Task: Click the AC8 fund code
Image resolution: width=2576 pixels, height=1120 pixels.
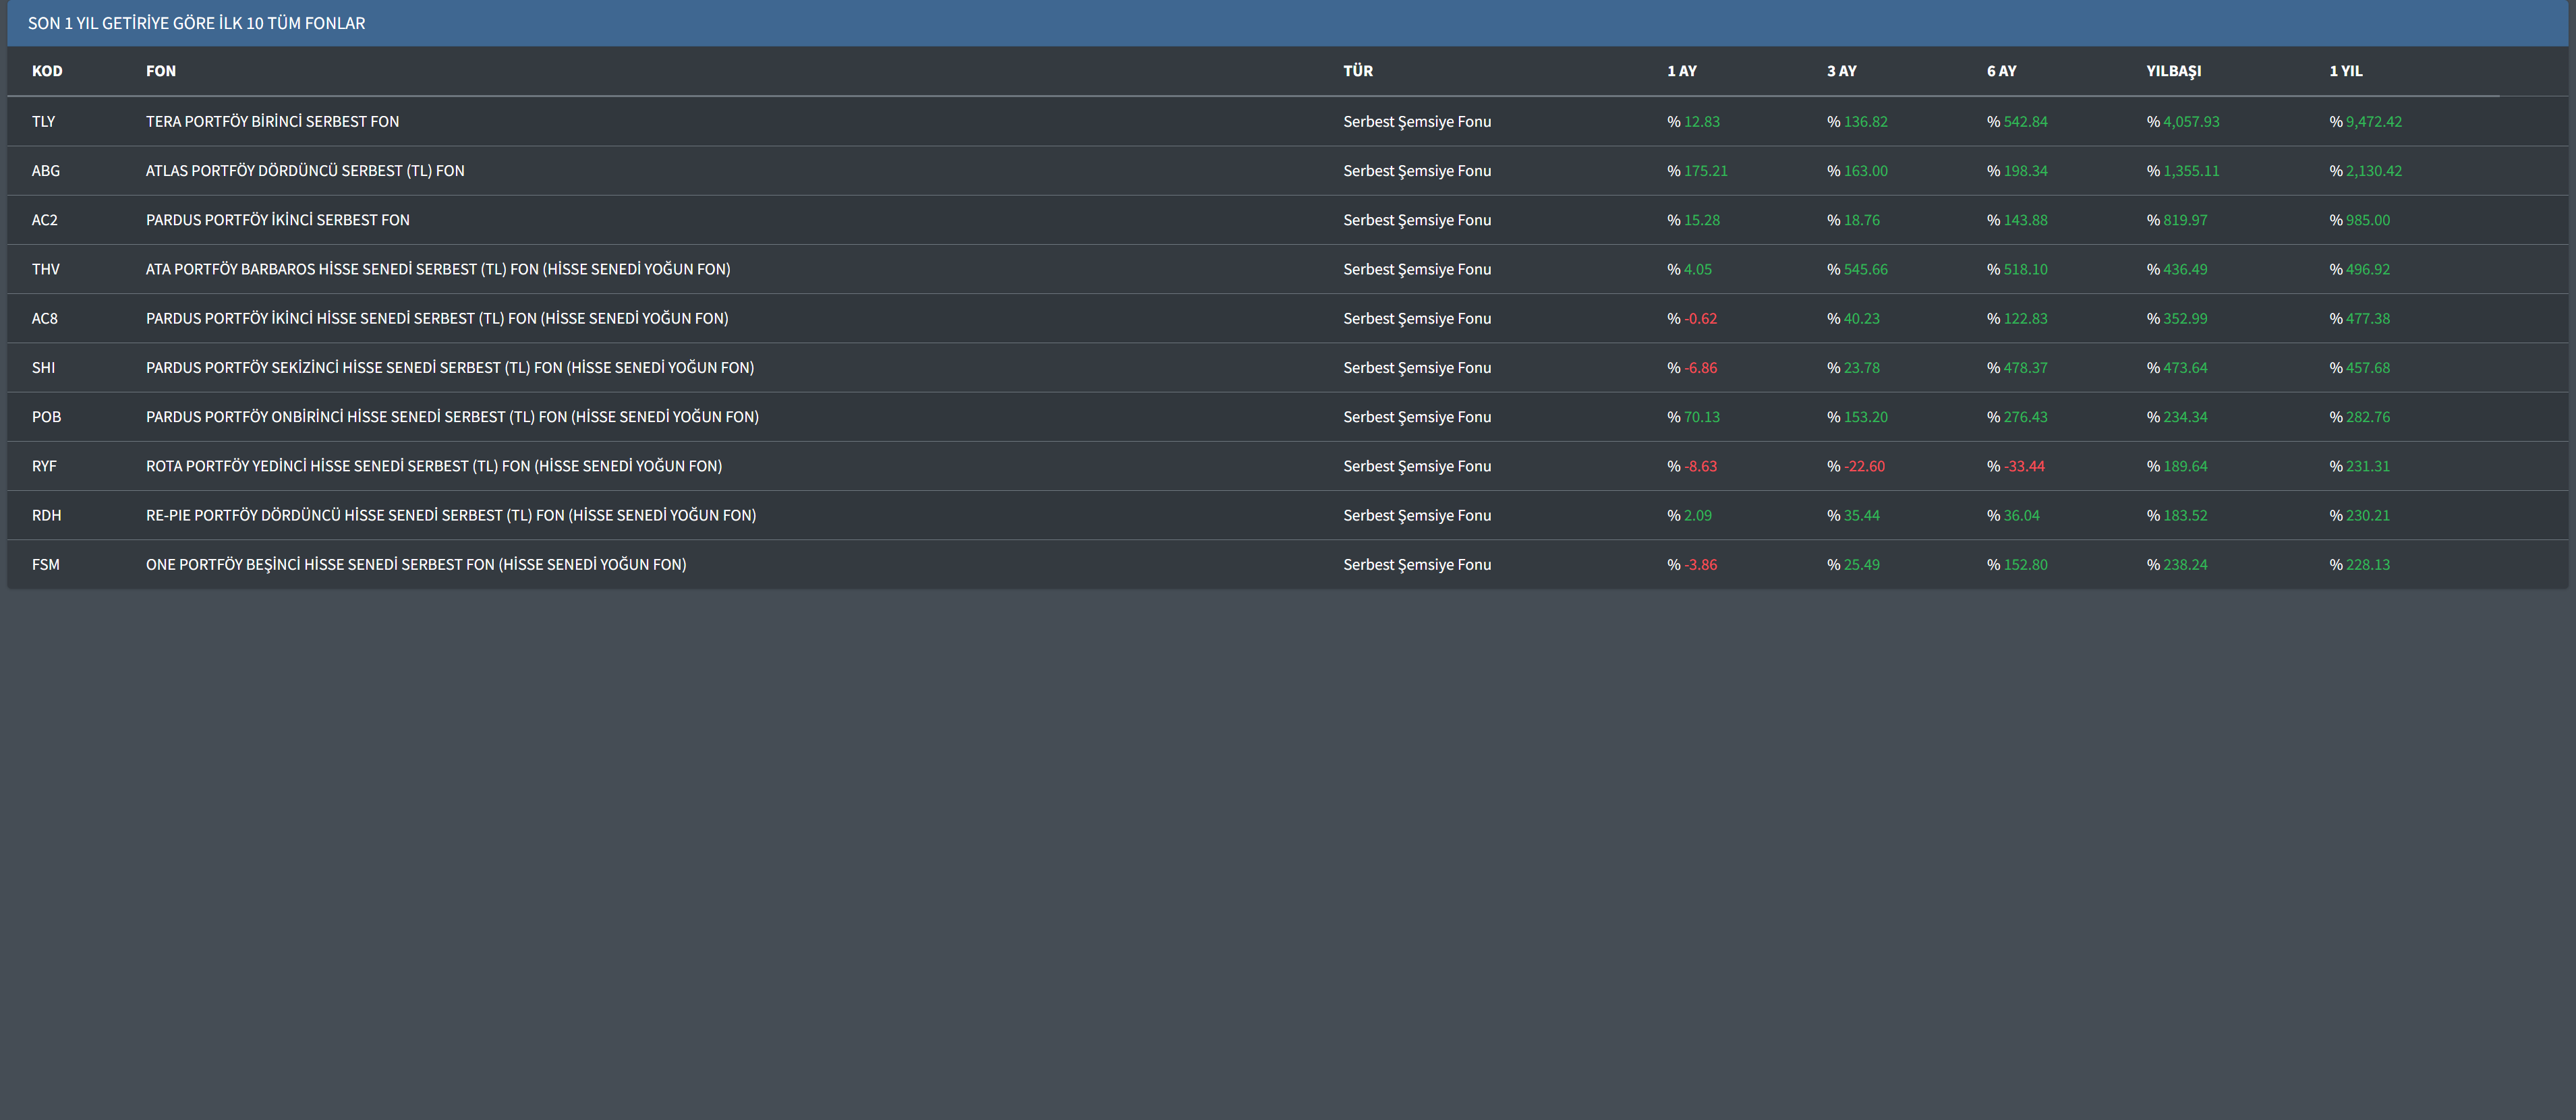Action: point(45,319)
